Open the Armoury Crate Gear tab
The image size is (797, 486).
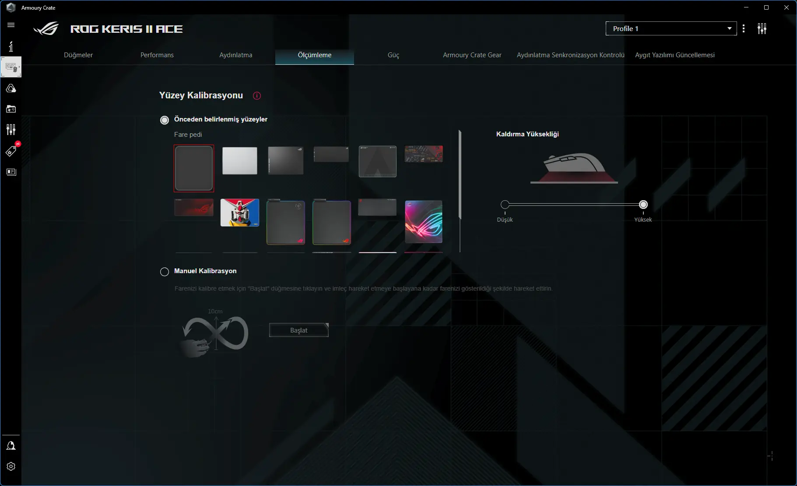tap(472, 55)
